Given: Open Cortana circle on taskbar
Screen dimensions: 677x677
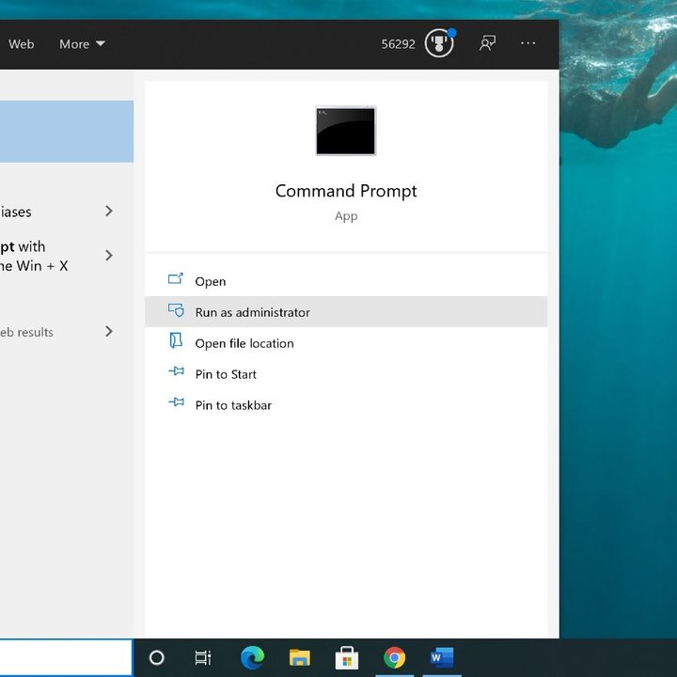Looking at the screenshot, I should (x=156, y=657).
